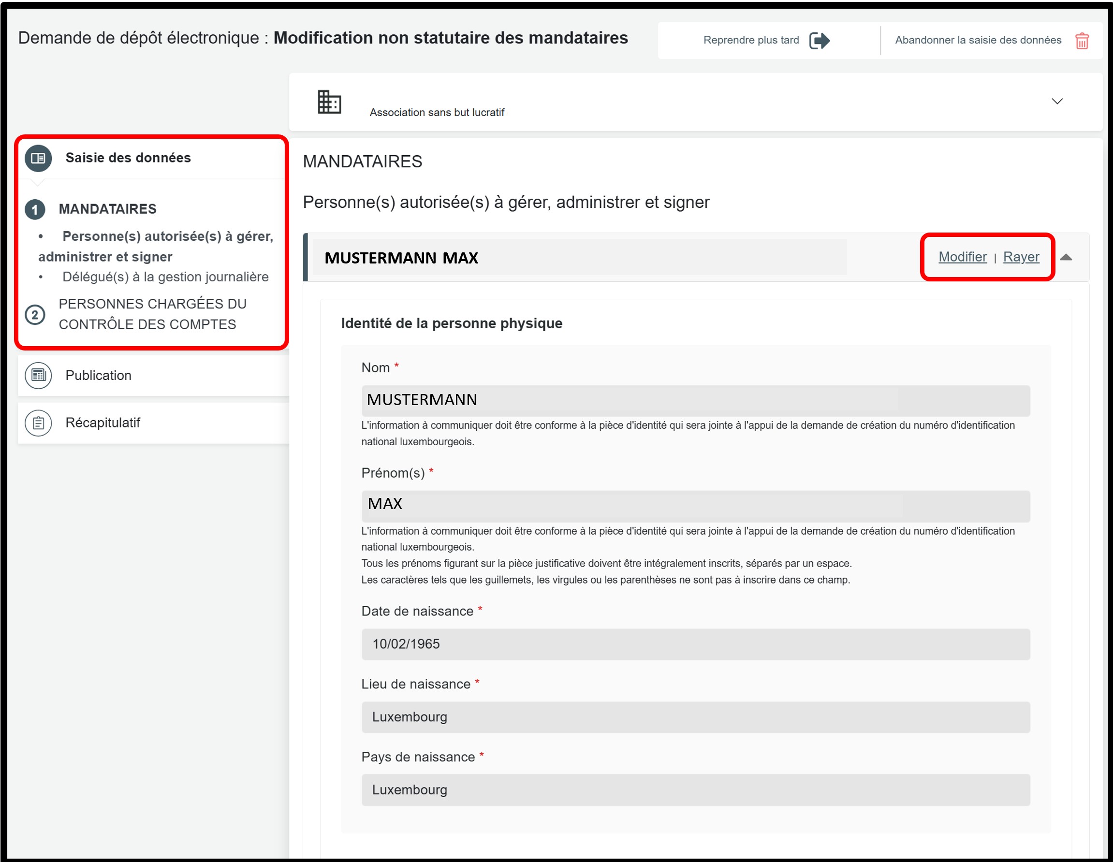
Task: Click the step 2 circle for contrôle des comptes
Action: click(35, 315)
